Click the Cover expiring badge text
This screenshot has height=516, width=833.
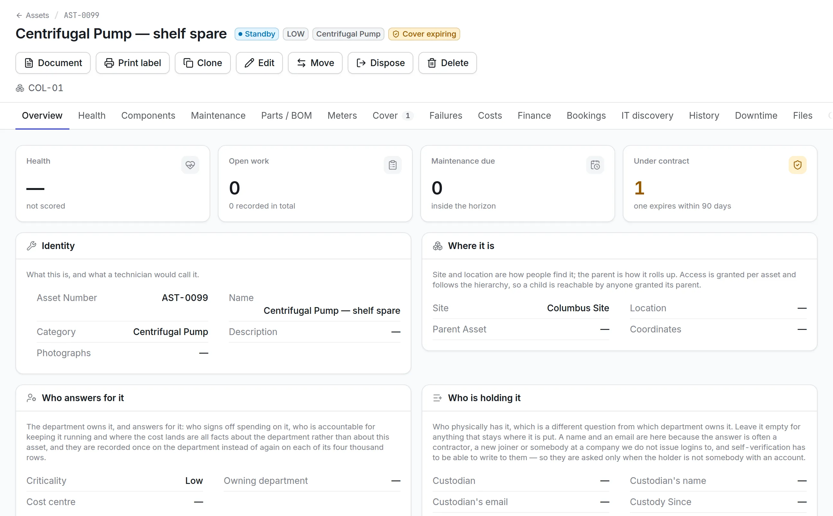[x=429, y=34]
